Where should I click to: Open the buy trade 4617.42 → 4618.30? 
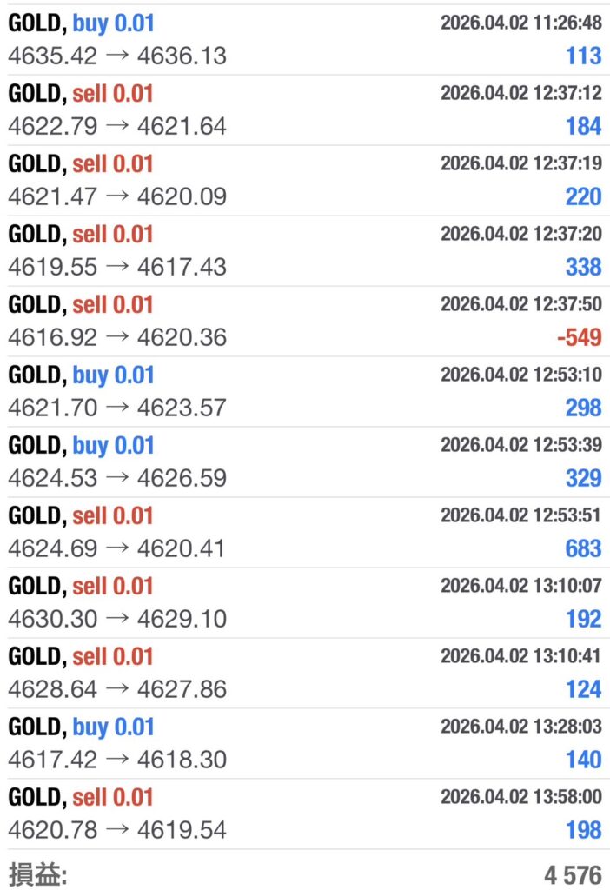tap(117, 760)
